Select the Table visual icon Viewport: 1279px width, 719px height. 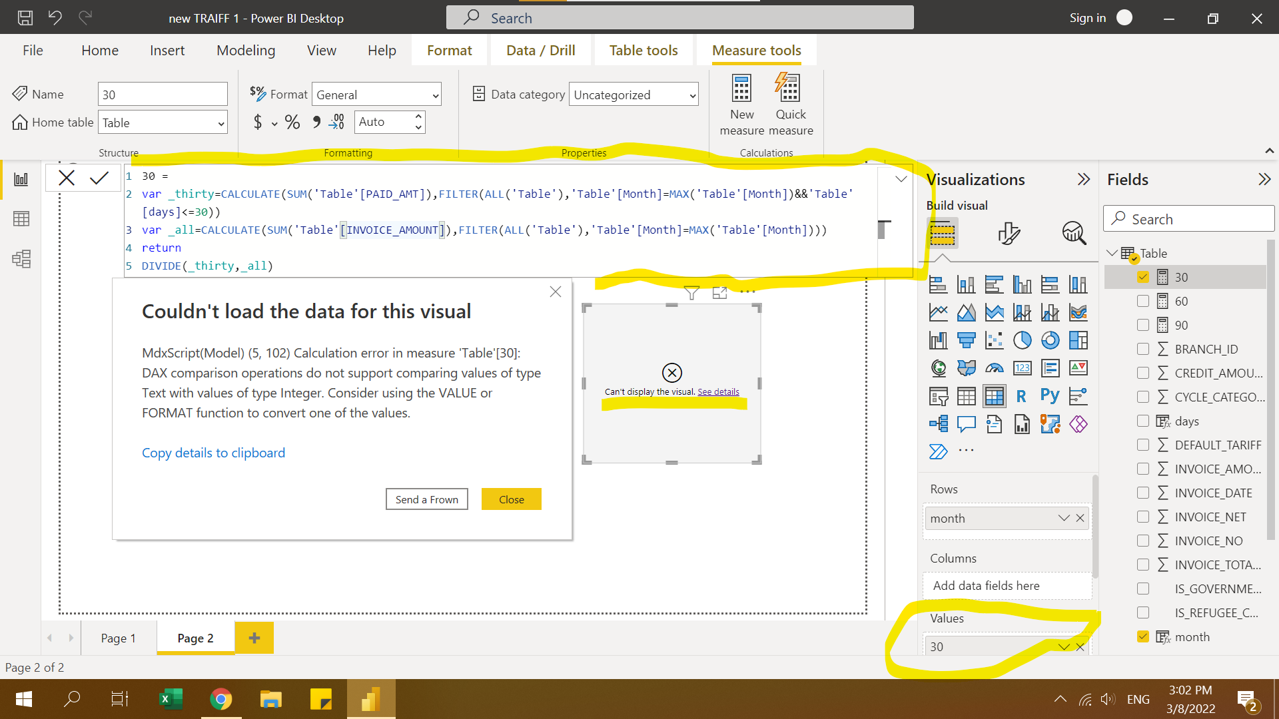pos(966,396)
